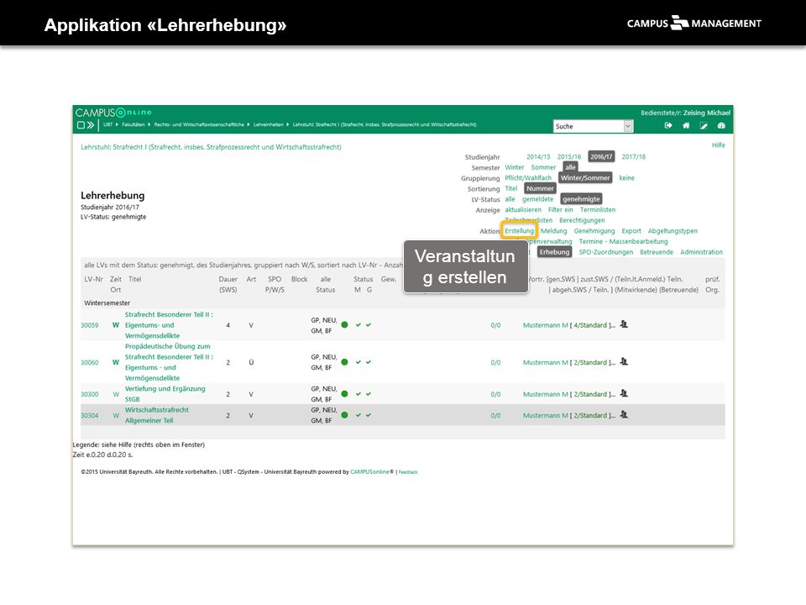806x605 pixels.
Task: Sort the list by Titel
Action: coord(511,189)
